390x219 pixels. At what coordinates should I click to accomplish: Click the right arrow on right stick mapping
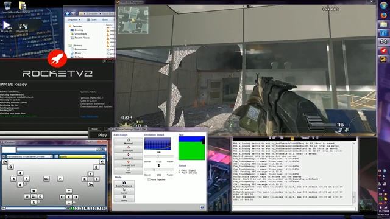[76, 197]
